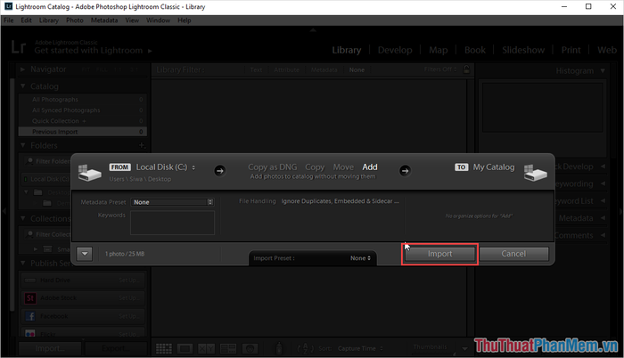Switch to the Map module

(439, 50)
